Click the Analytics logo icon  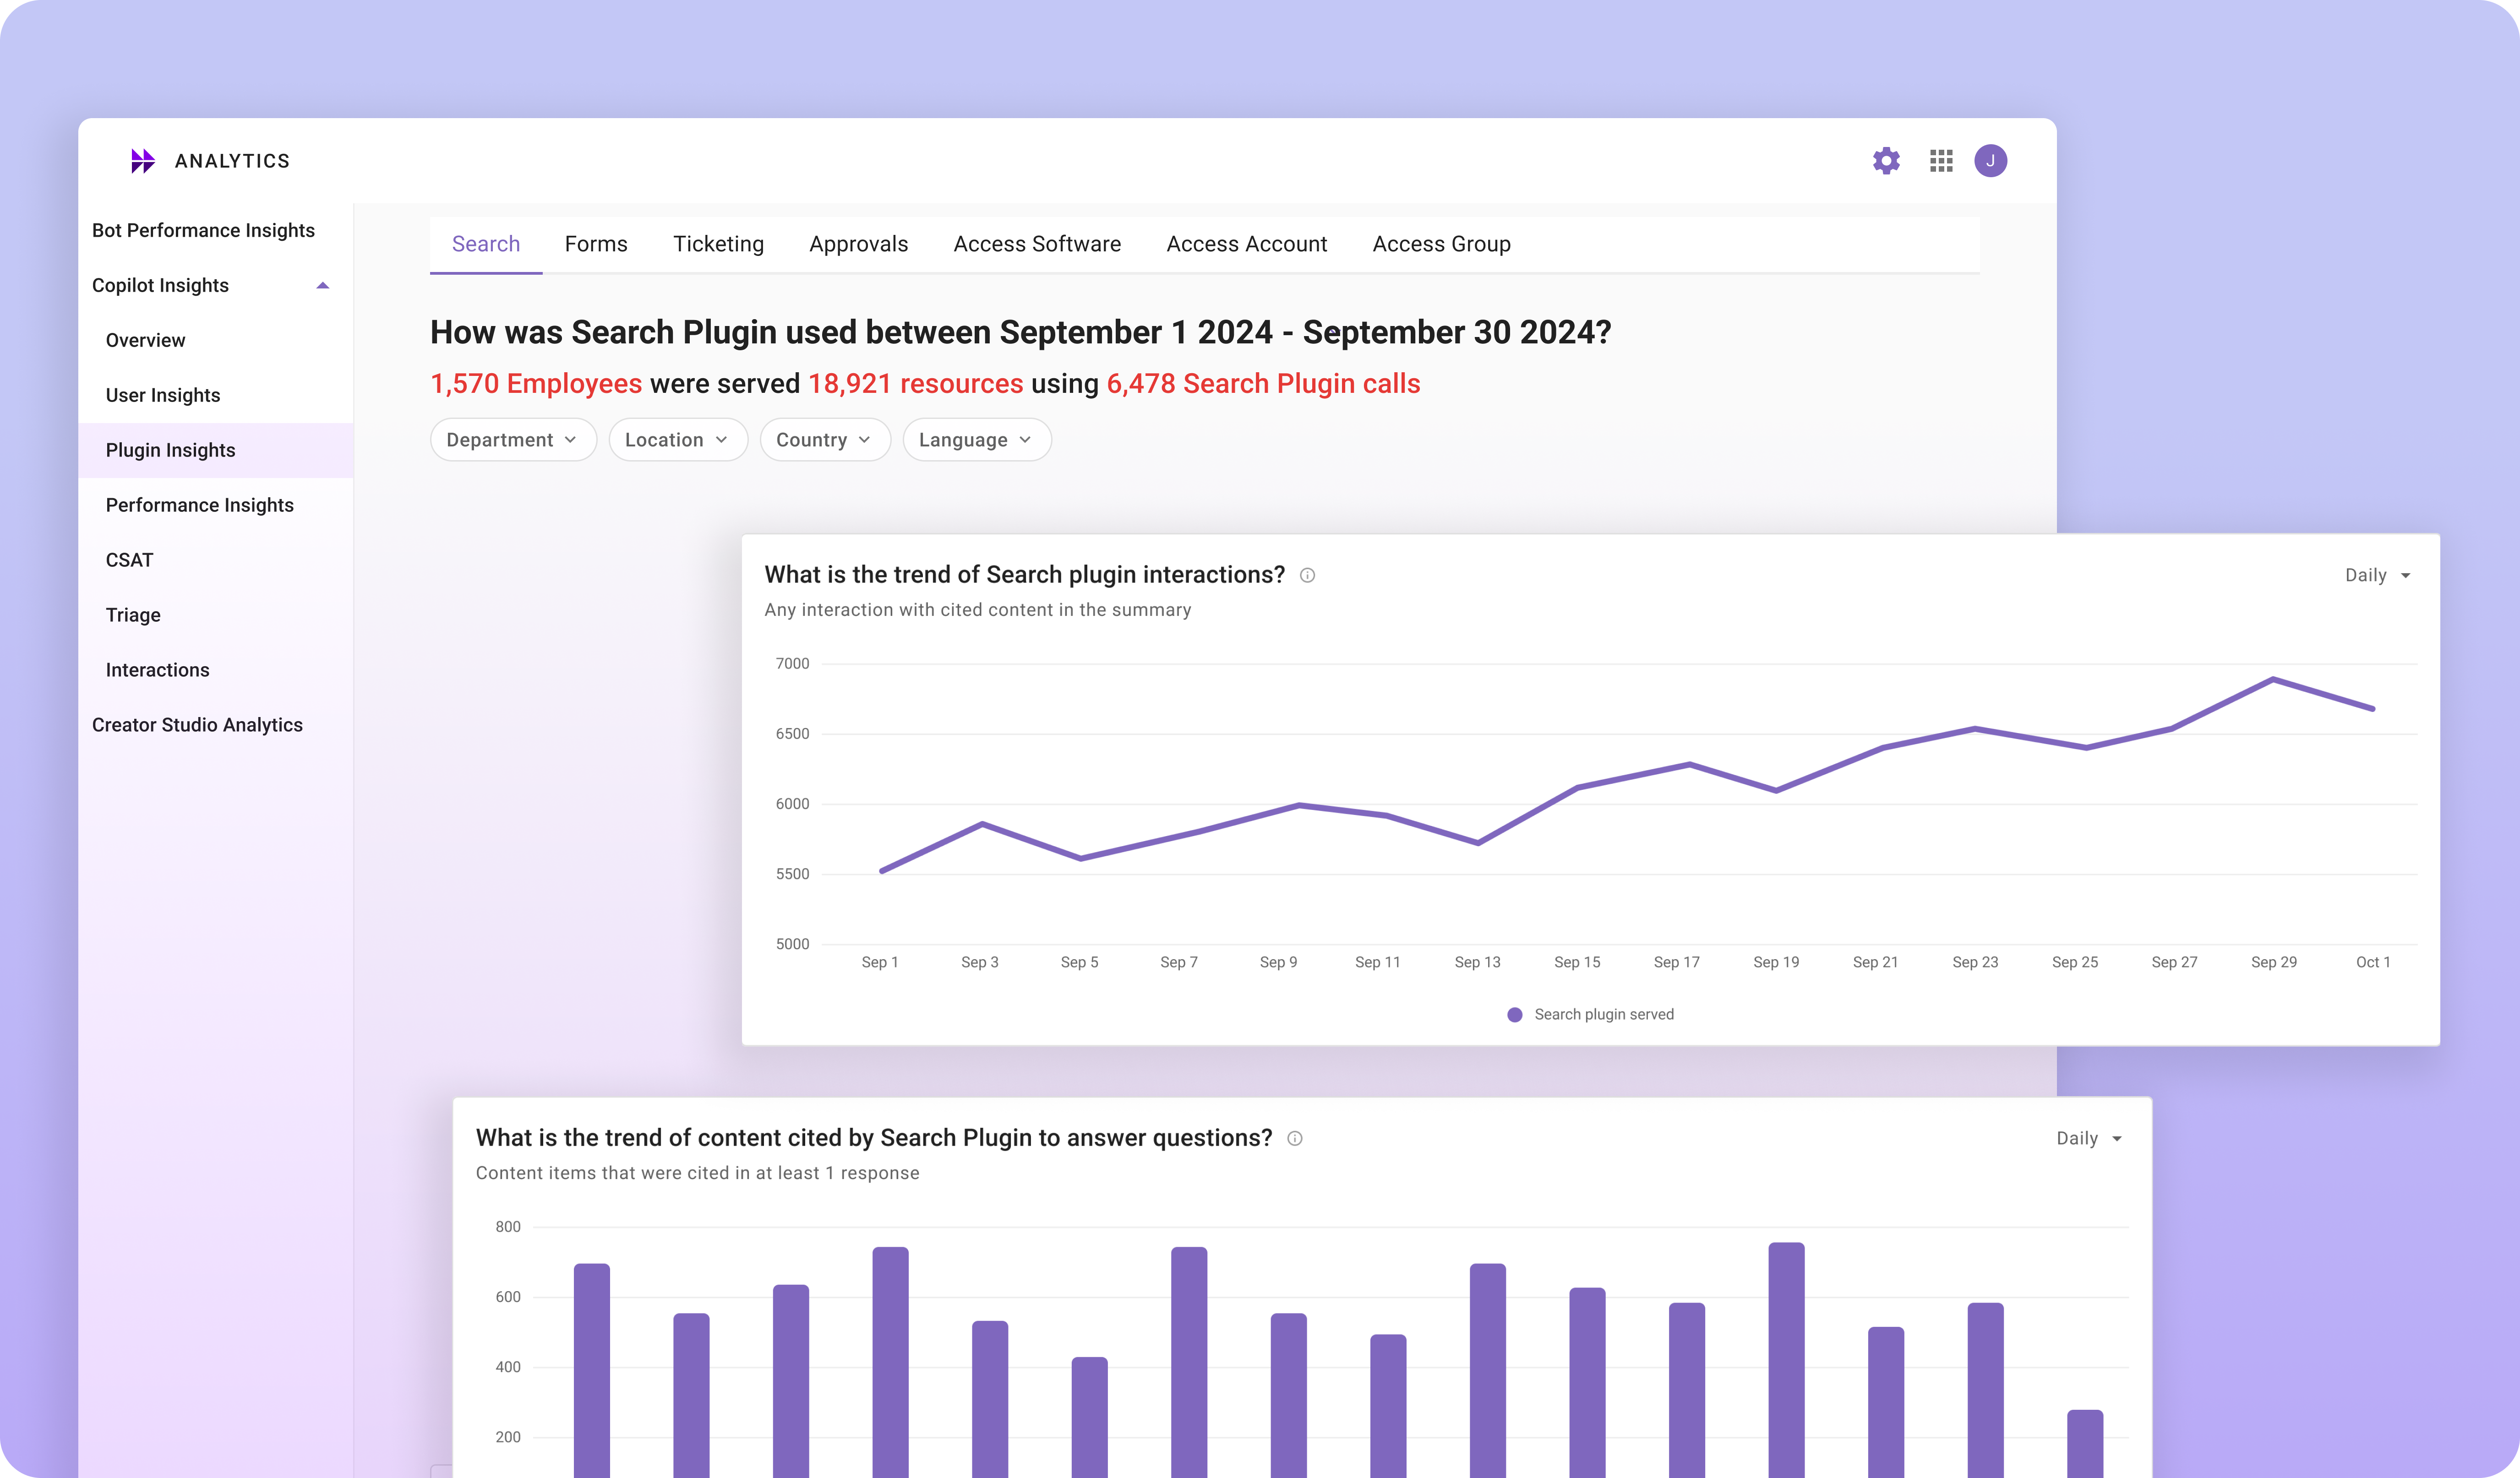[x=143, y=161]
